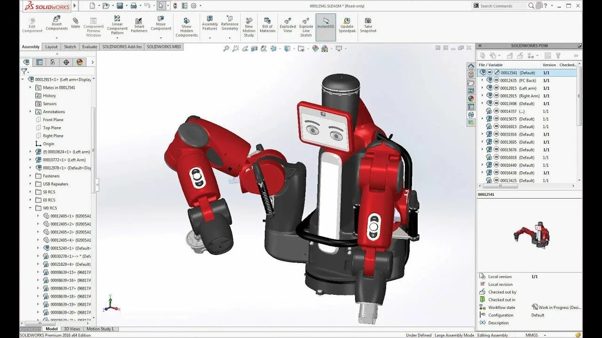Open the DimXpertManager tab icon
The width and height of the screenshot is (602, 338).
[66, 62]
